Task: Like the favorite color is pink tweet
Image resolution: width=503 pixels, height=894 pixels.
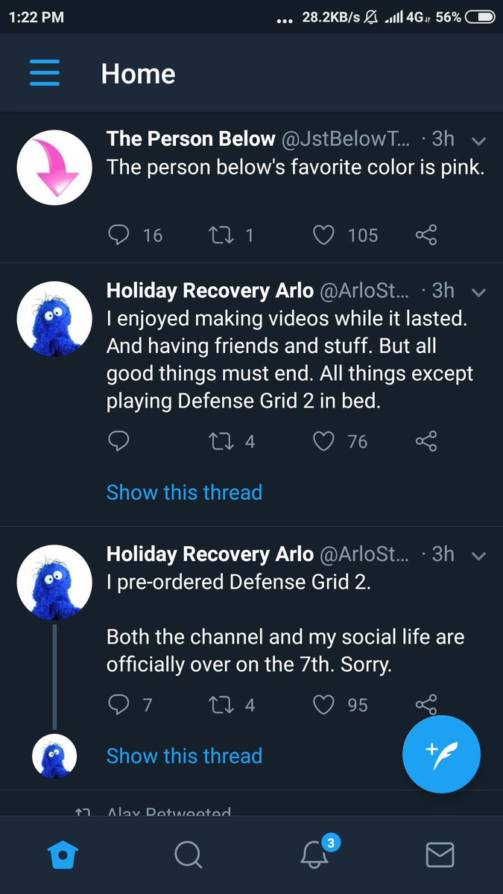Action: [x=323, y=235]
